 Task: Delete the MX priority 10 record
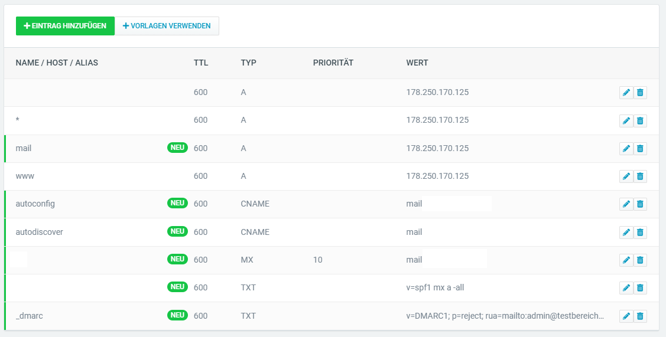[640, 260]
